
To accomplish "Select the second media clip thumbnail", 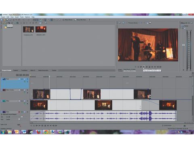I will tap(41, 29).
